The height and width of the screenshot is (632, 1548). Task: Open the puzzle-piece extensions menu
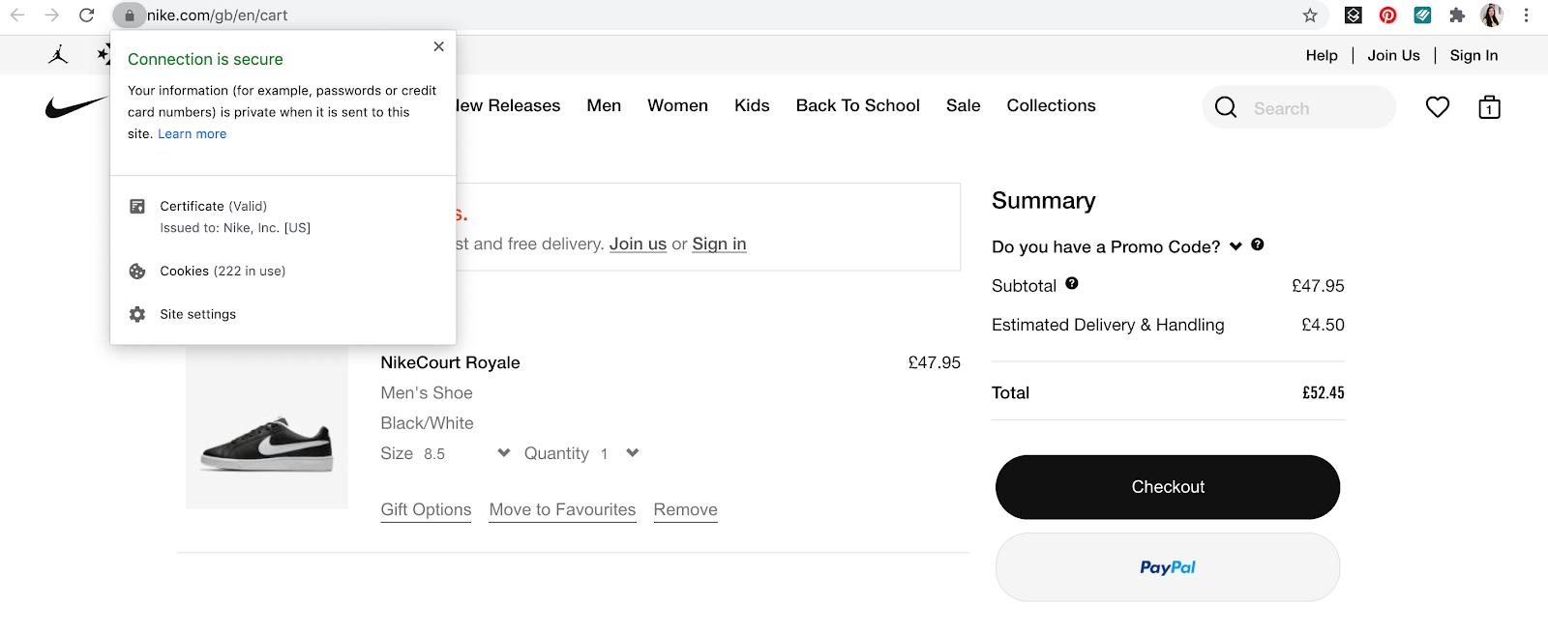coord(1457,15)
